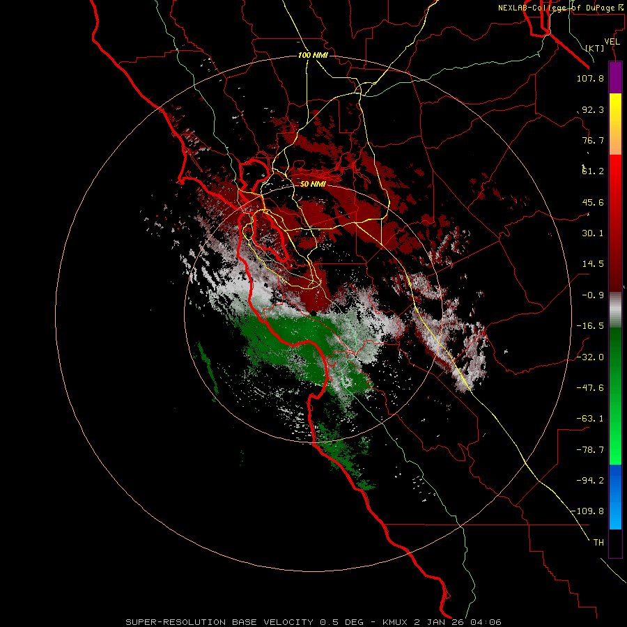This screenshot has height=627, width=627.
Task: Click the gray near-zero segment of the color bar
Action: [615, 309]
